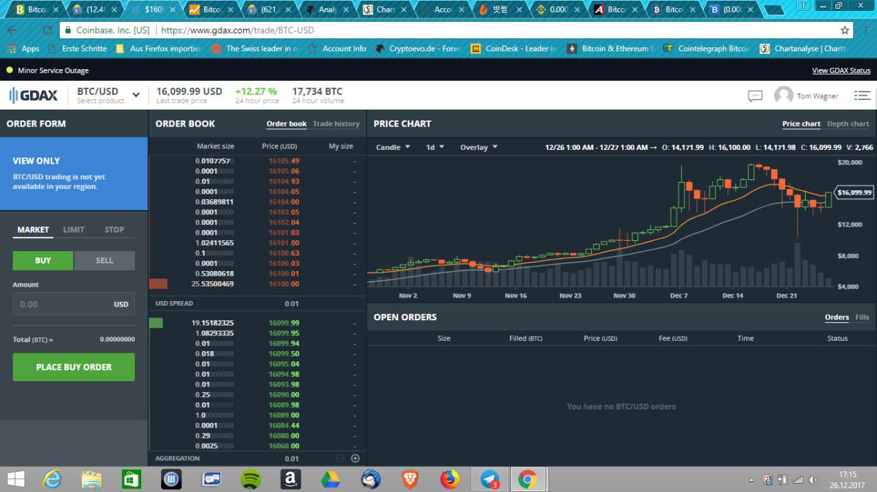This screenshot has width=877, height=492.
Task: Switch to the LIMIT order tab
Action: tap(74, 230)
